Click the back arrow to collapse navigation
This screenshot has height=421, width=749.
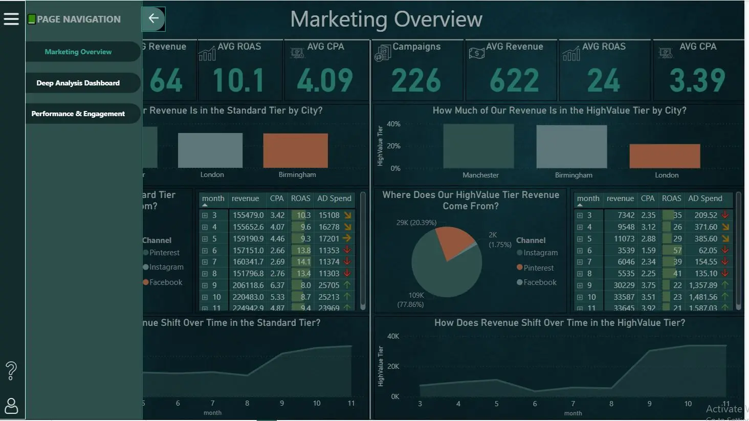(153, 19)
